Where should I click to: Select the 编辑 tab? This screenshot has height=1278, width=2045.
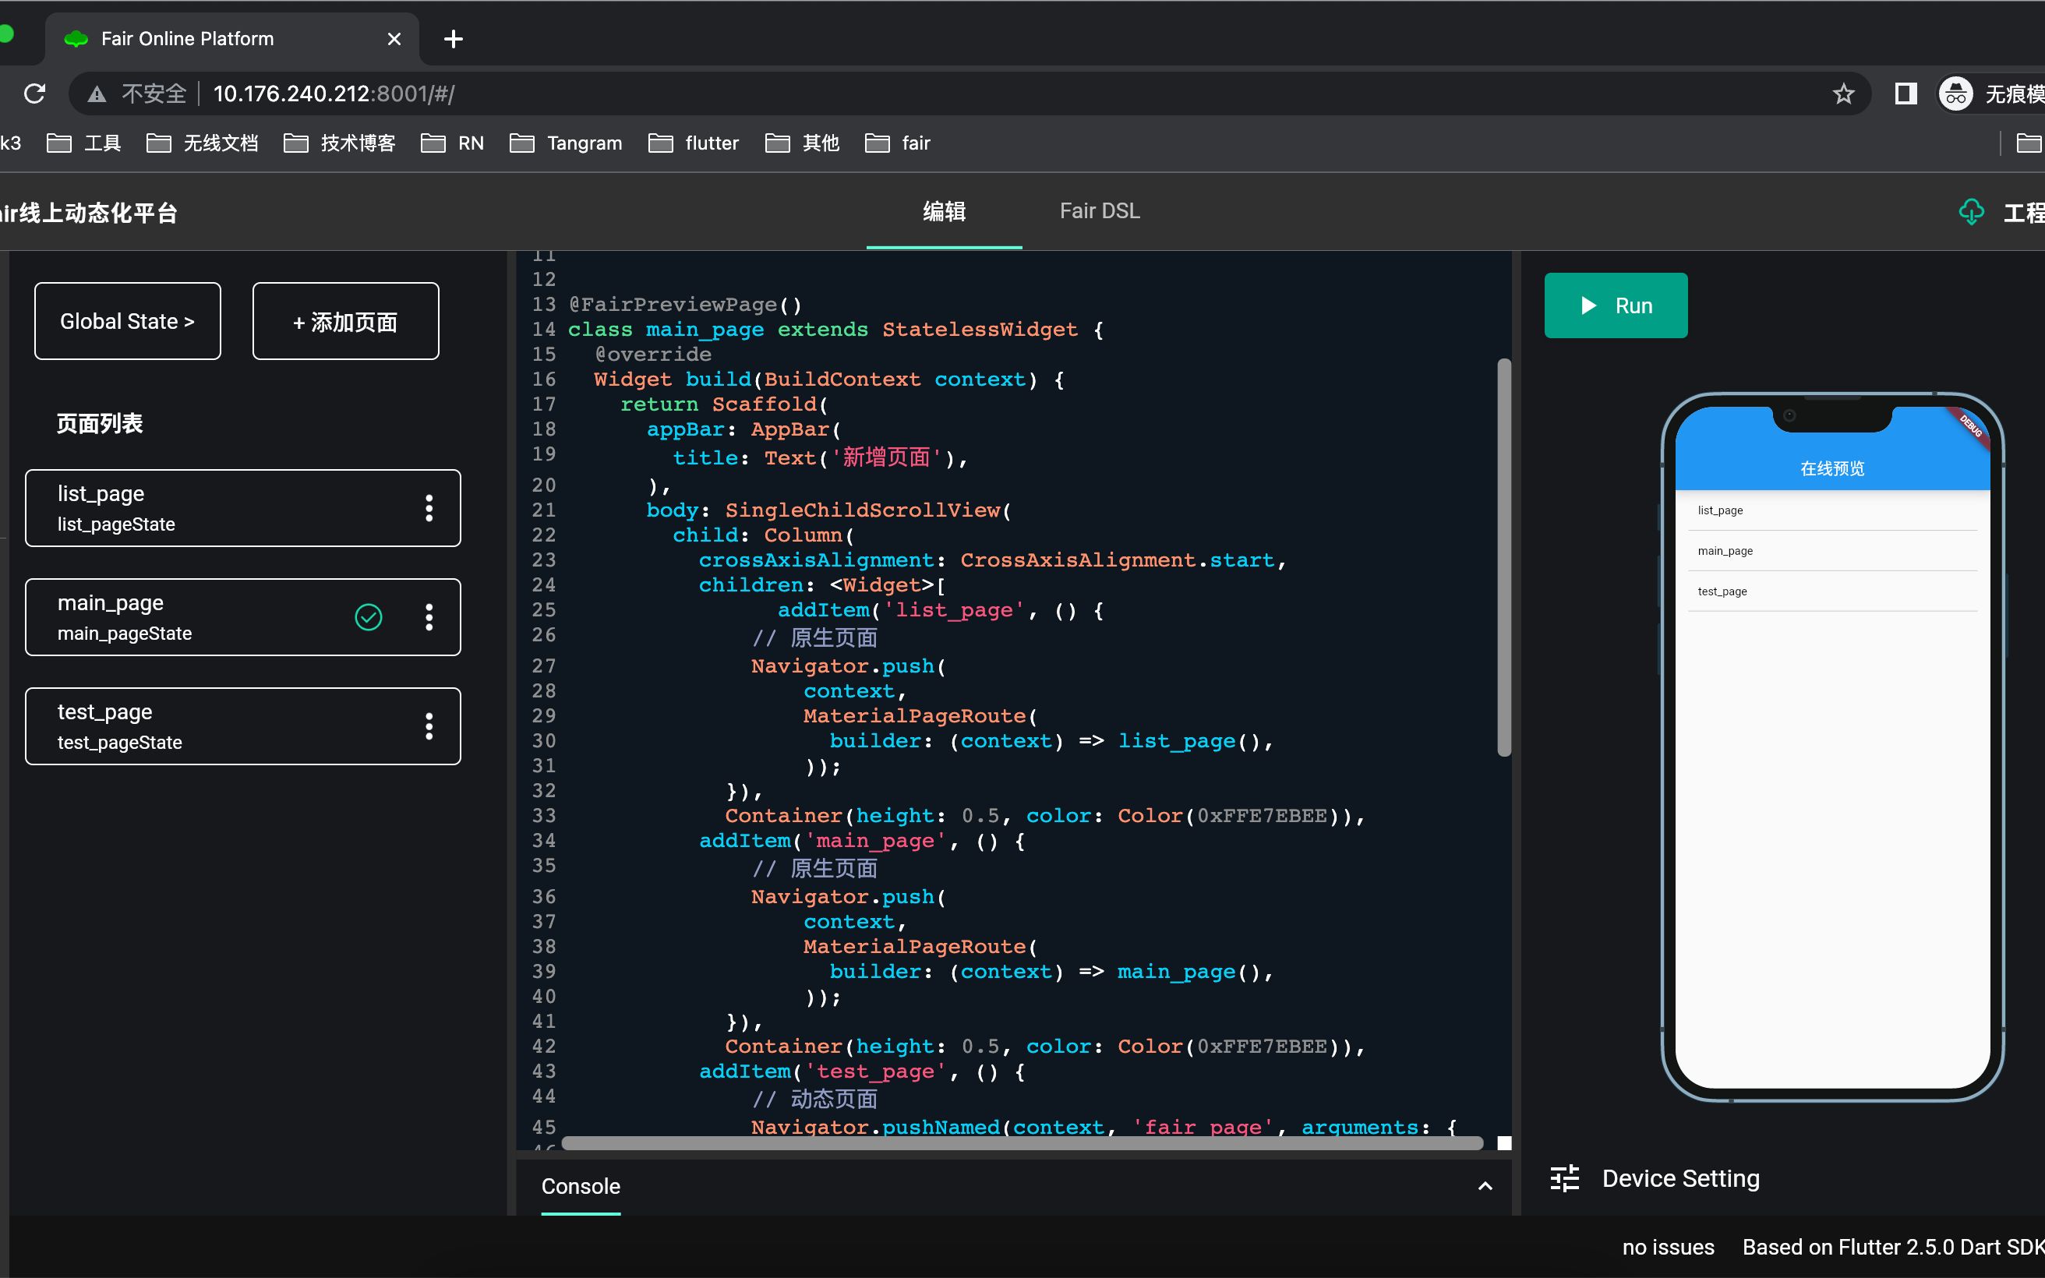pyautogui.click(x=944, y=211)
